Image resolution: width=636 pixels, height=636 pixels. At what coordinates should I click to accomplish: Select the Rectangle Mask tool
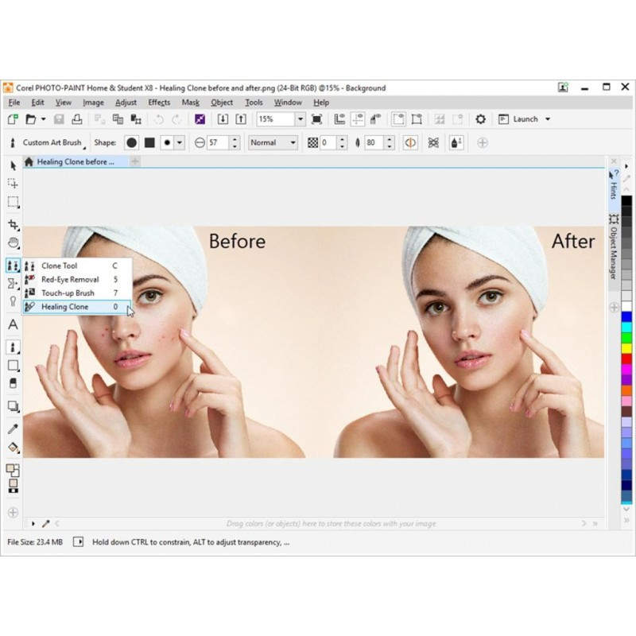click(13, 202)
